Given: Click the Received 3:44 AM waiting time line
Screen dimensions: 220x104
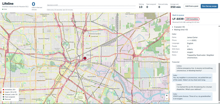Looking at the screenshot, I should click(x=186, y=22).
